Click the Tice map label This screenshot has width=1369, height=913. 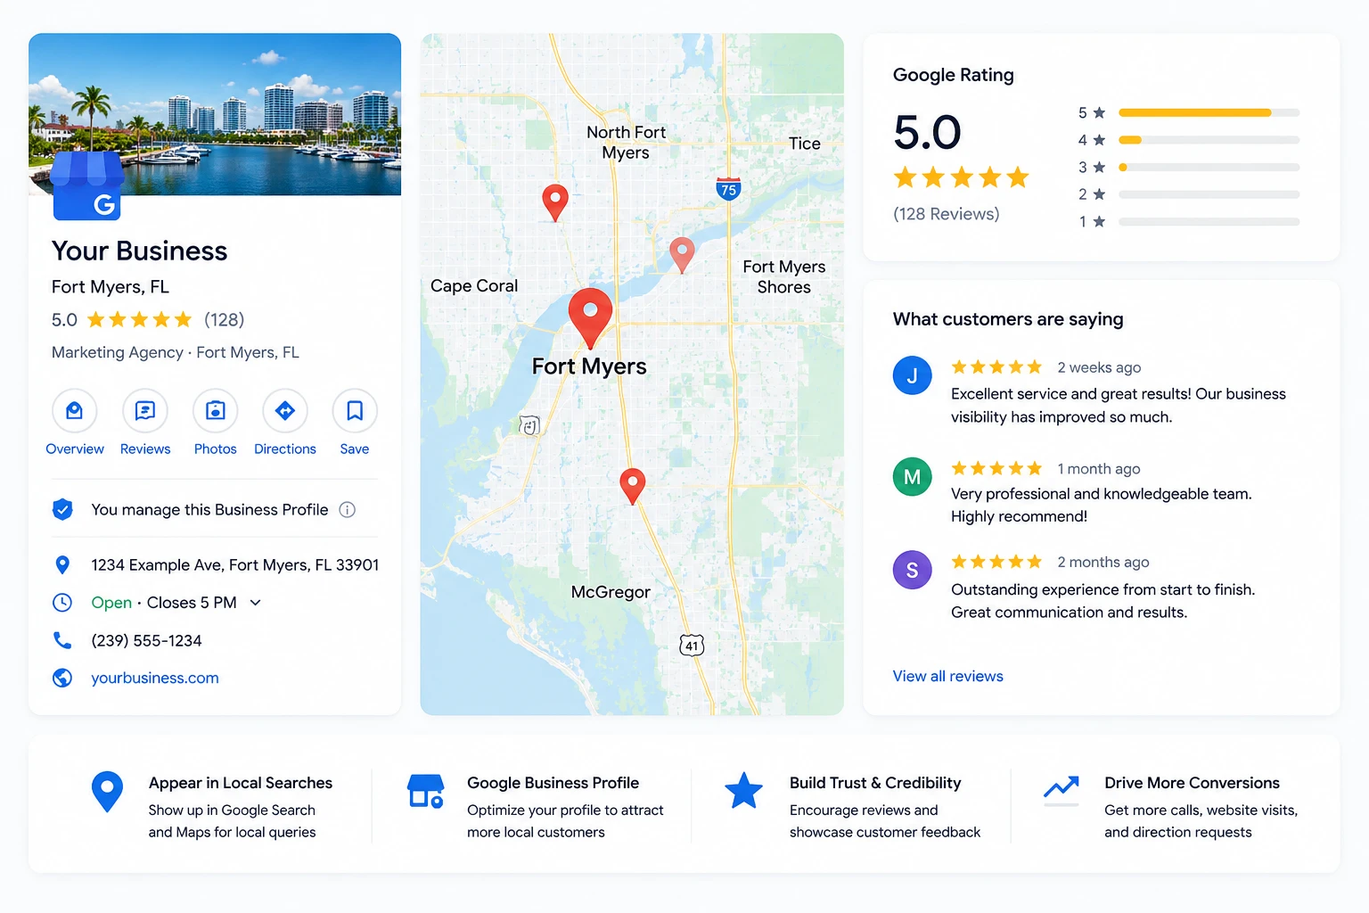click(x=805, y=143)
